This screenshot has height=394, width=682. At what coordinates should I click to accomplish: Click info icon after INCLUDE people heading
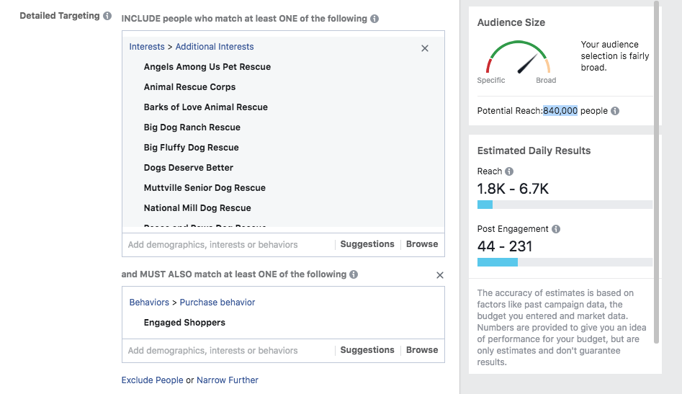coord(374,19)
